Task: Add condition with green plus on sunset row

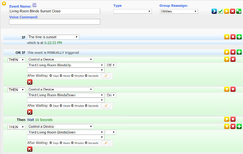Action: (x=239, y=37)
